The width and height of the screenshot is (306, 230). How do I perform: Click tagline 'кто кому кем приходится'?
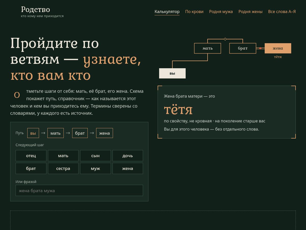pyautogui.click(x=42, y=16)
